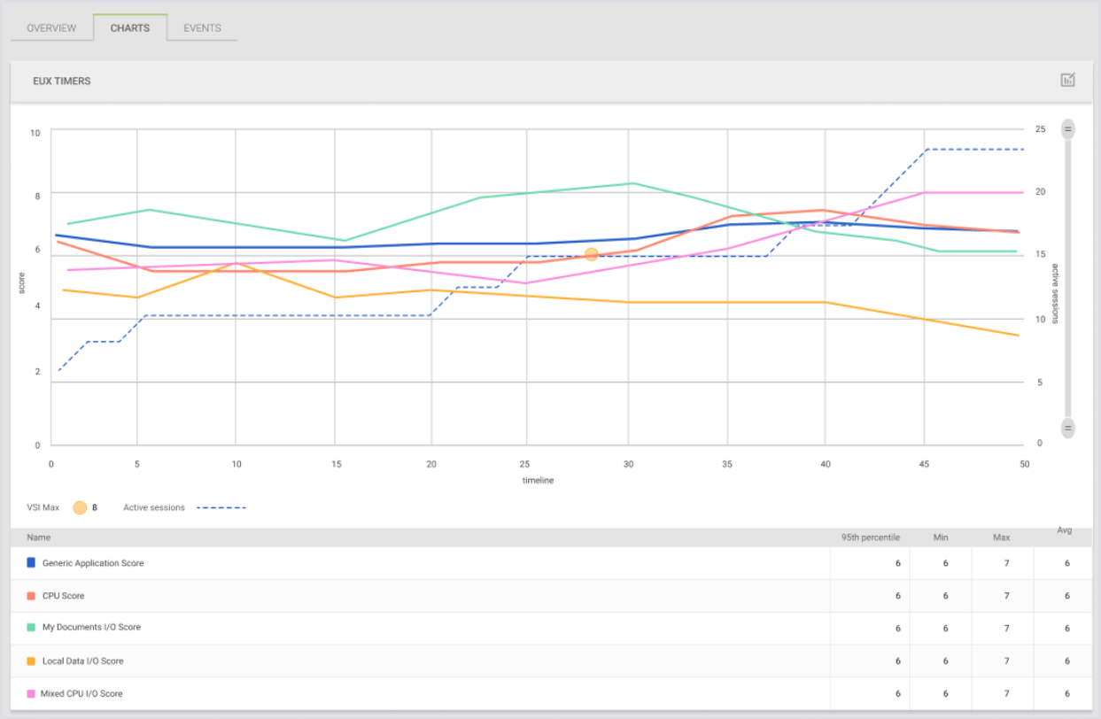Click the top handle of the vertical range slider
Viewport: 1101px width, 719px height.
point(1067,129)
